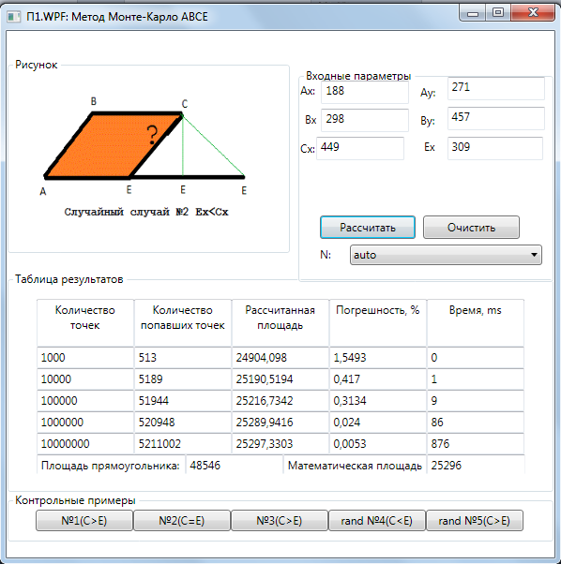Click the Очистить button
This screenshot has width=561, height=564.
471,228
